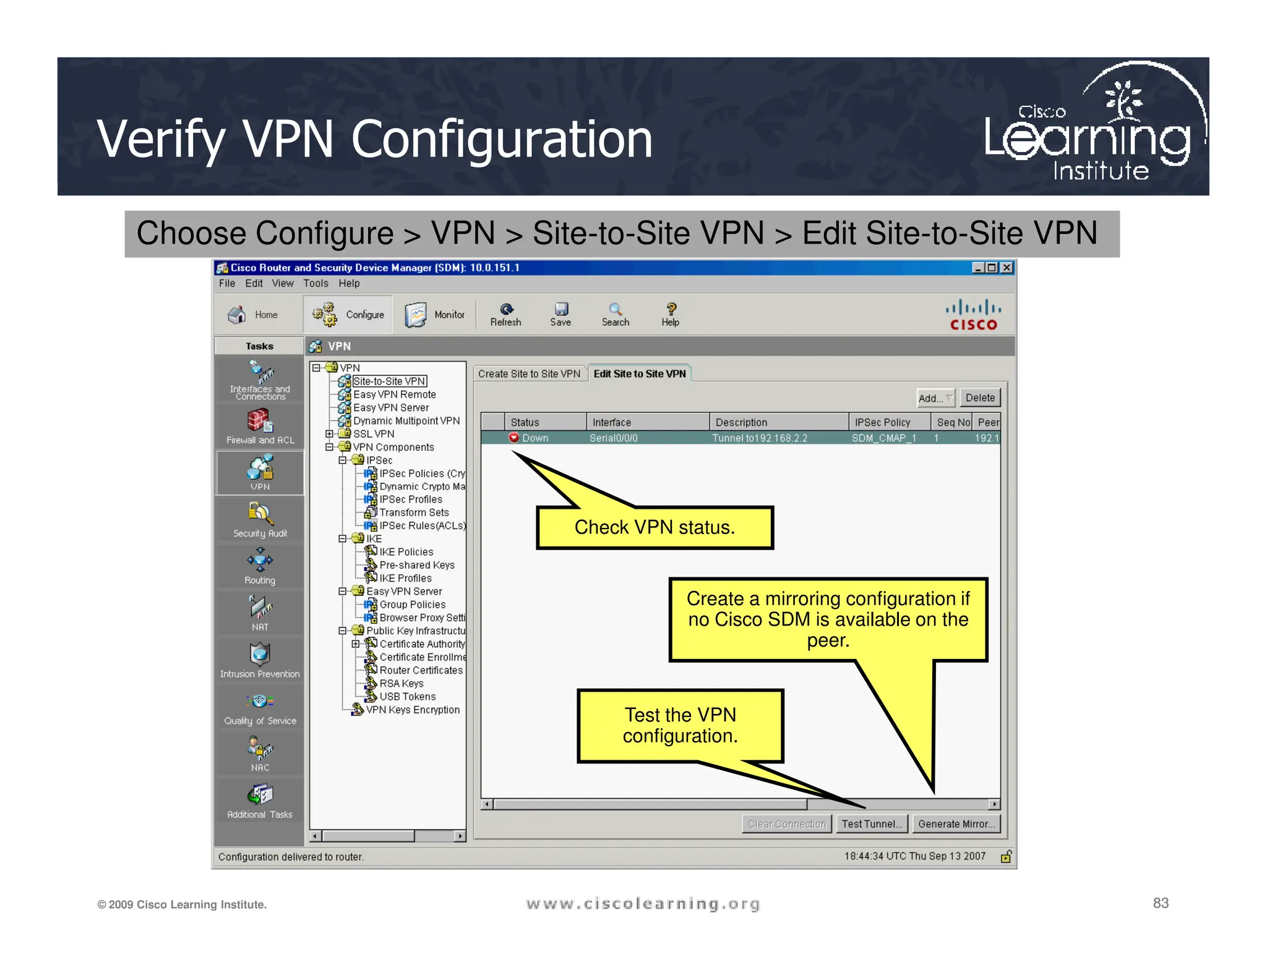Select the VPN task icon
This screenshot has width=1267, height=978.
(260, 473)
